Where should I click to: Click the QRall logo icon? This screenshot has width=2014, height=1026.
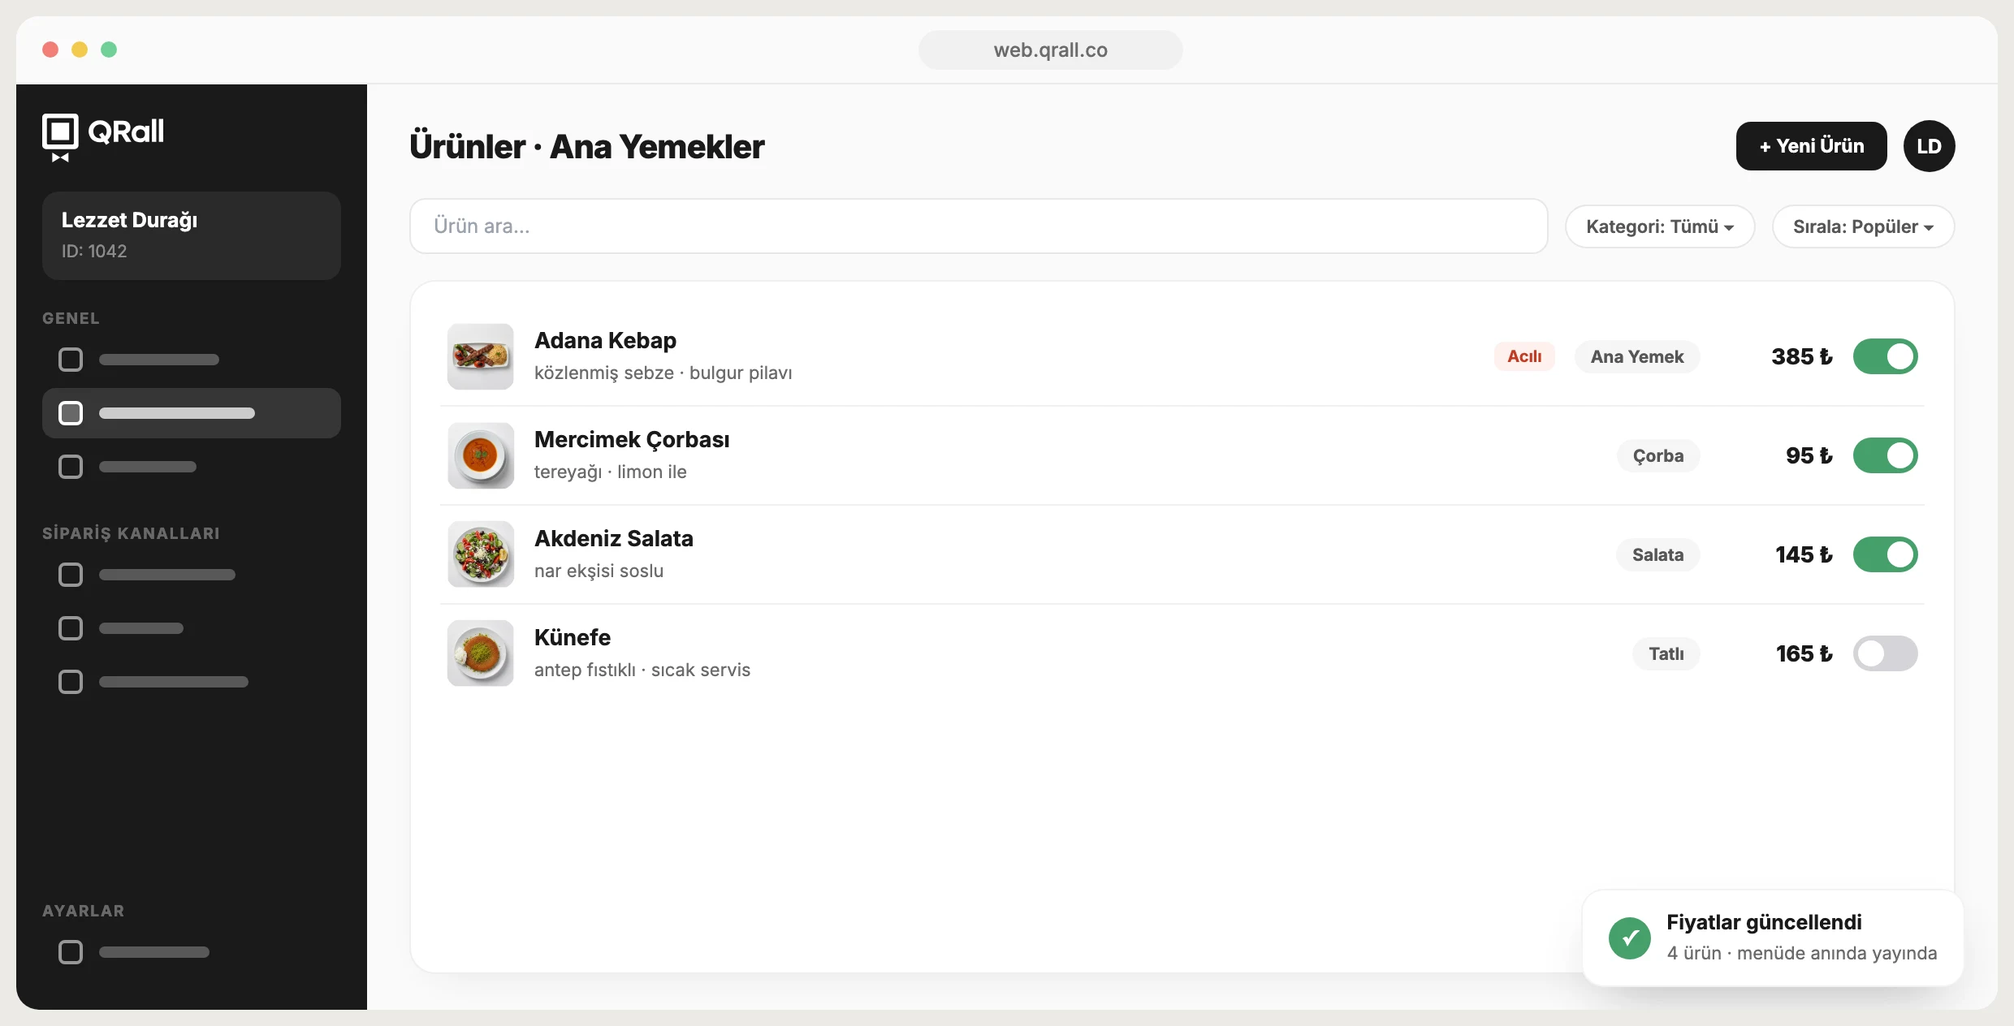[x=60, y=137]
